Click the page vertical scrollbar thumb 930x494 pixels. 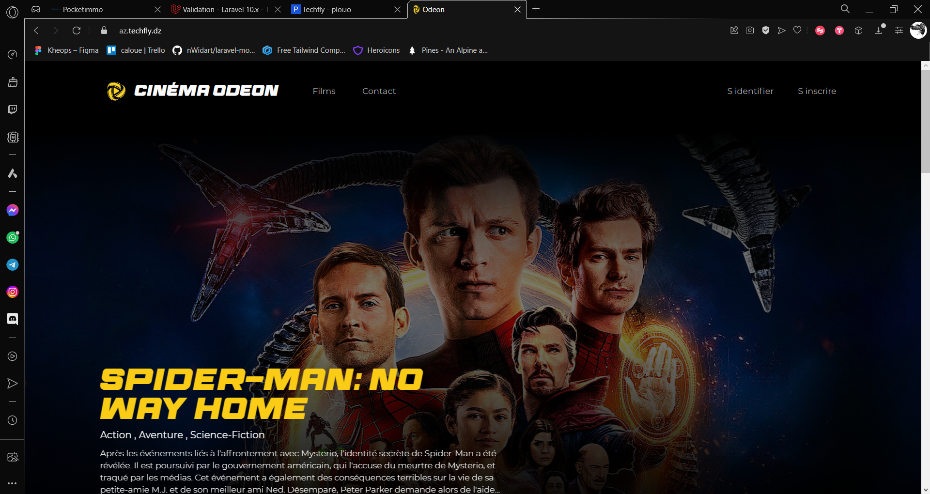[x=926, y=121]
